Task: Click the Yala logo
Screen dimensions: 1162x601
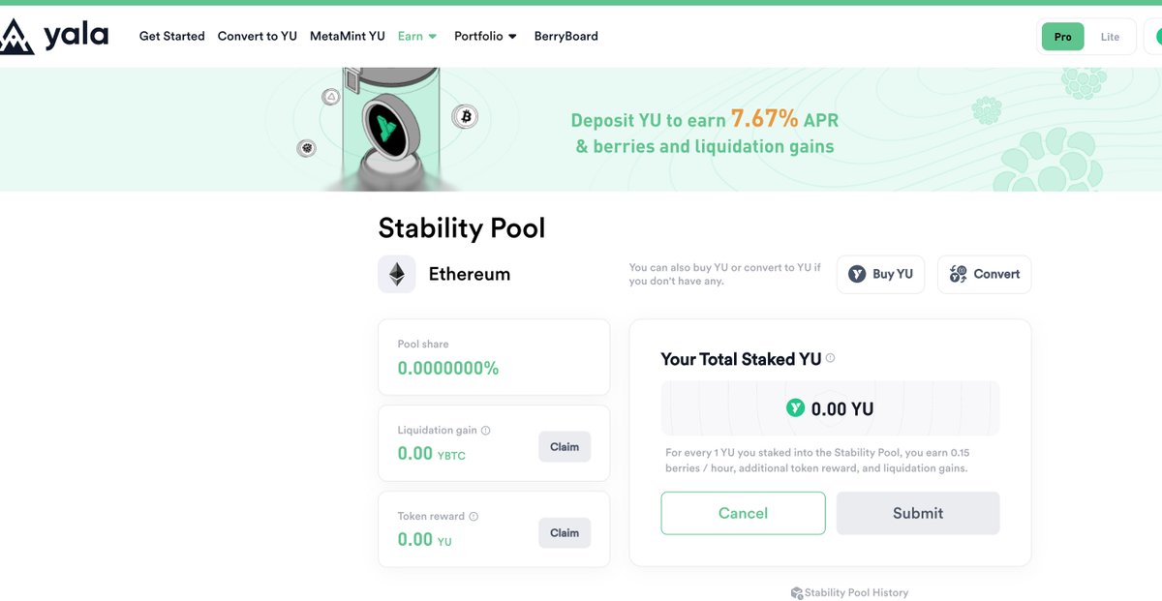Action: click(x=54, y=36)
